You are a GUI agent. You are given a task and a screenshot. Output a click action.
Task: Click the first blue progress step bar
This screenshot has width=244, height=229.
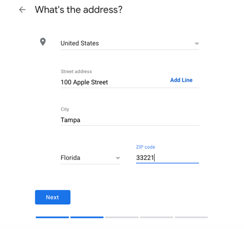tap(52, 217)
